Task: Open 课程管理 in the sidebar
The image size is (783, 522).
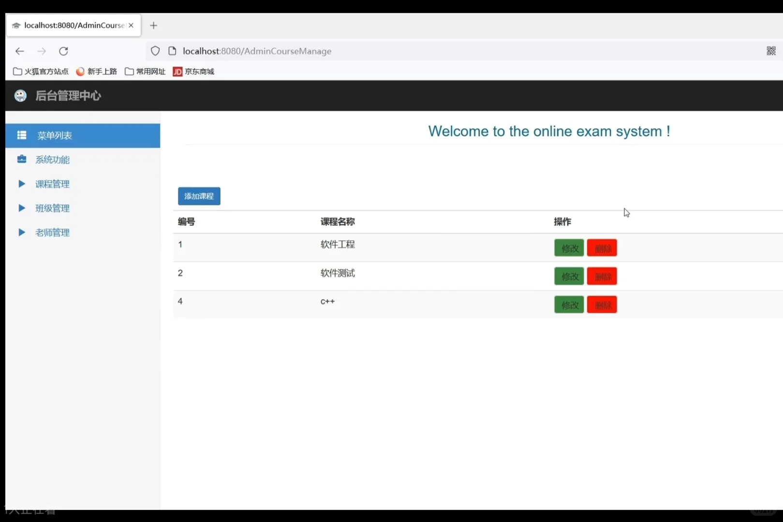Action: [x=52, y=184]
